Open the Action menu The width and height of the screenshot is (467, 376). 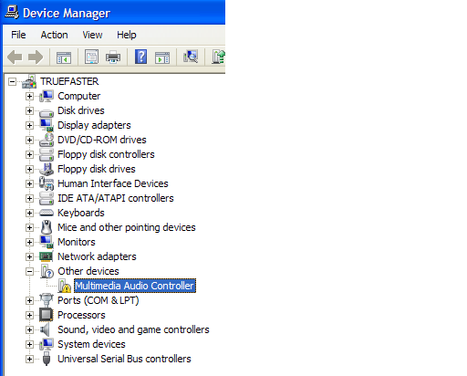(x=54, y=35)
